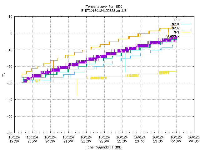200x150 pixels.
Task: Click the y-axis label '0'
Action: 12,33
